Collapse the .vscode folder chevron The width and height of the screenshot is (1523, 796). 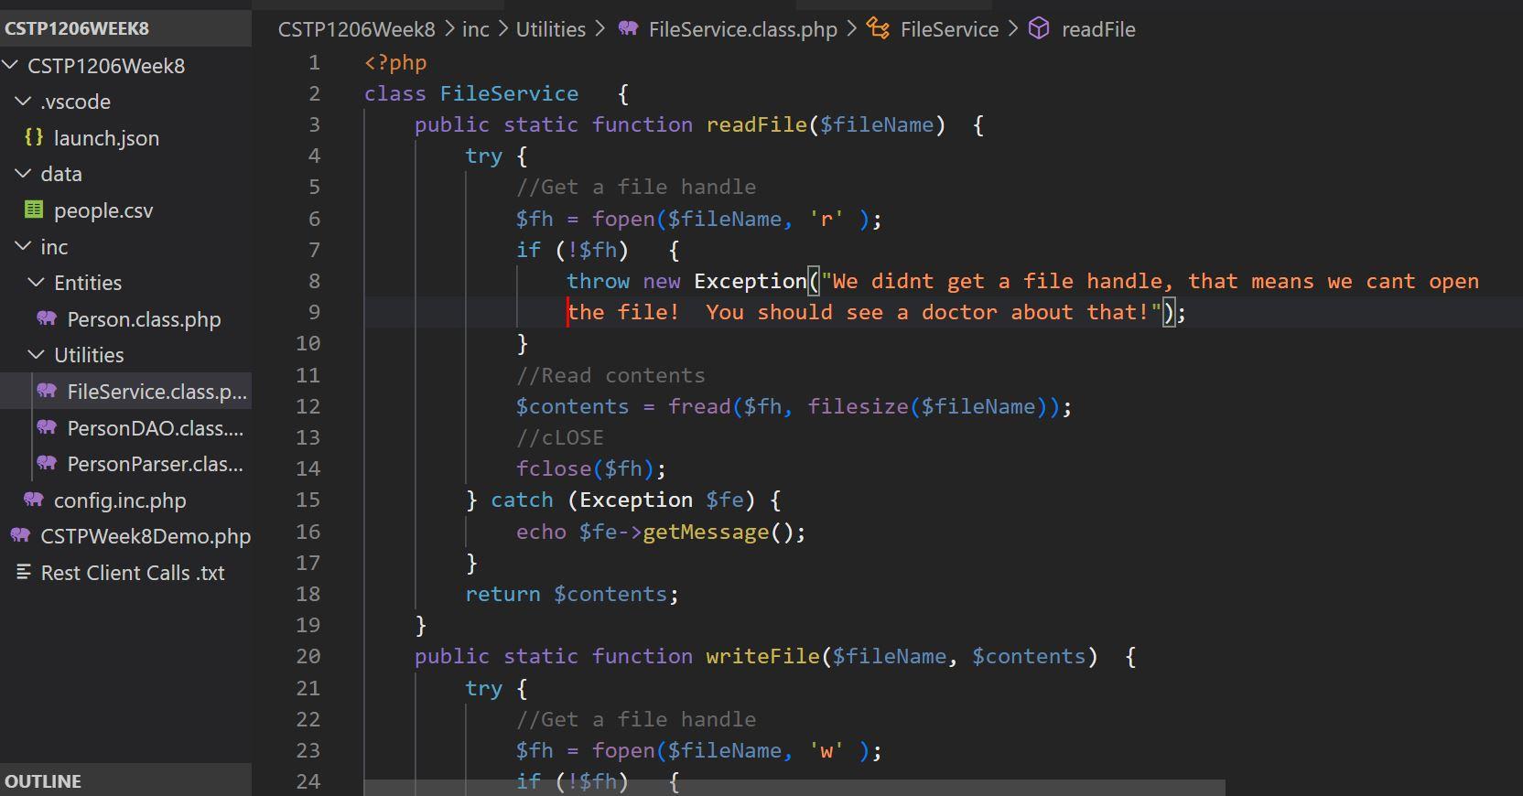[x=24, y=101]
